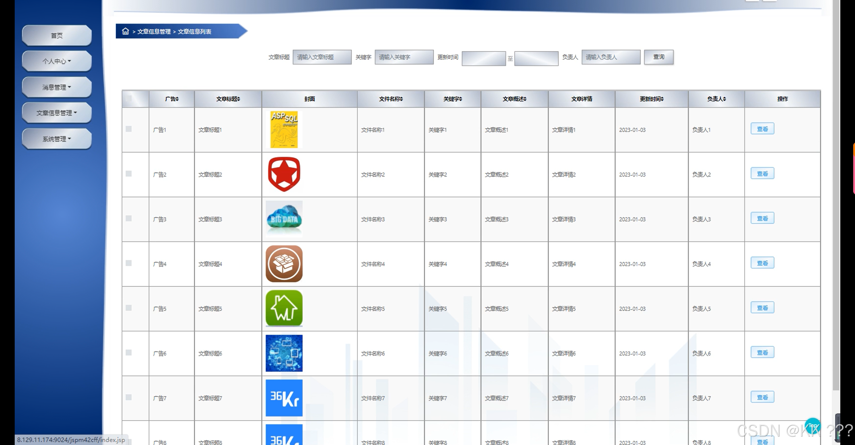Sort table by 广告 column arrows
Viewport: 855px width, 445px height.
pyautogui.click(x=177, y=99)
